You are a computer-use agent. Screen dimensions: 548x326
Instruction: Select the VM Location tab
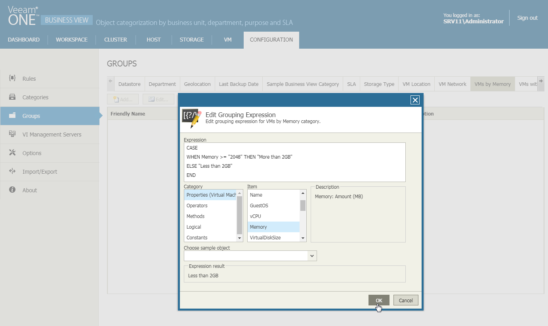coord(416,84)
